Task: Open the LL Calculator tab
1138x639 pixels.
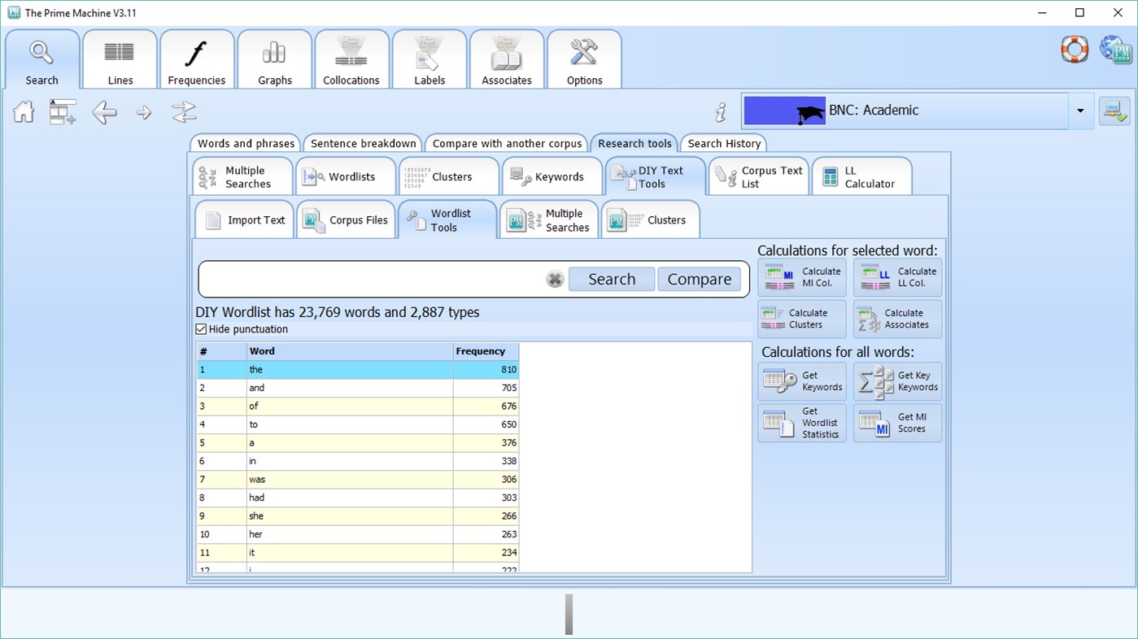Action: [862, 176]
